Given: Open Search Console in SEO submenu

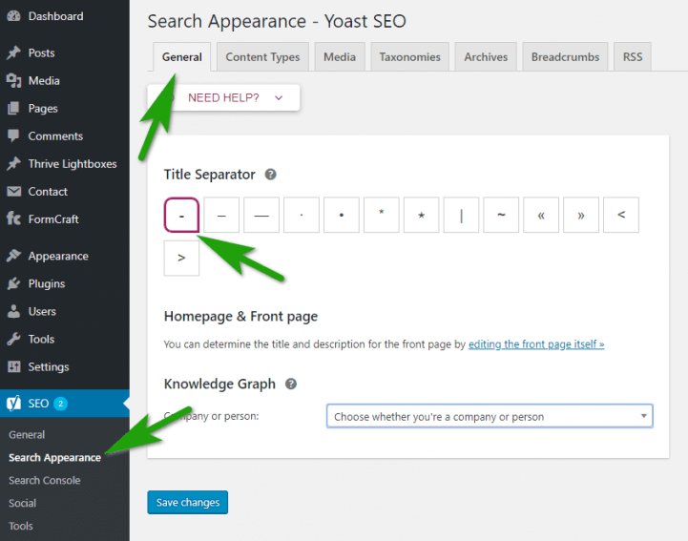Looking at the screenshot, I should point(45,481).
